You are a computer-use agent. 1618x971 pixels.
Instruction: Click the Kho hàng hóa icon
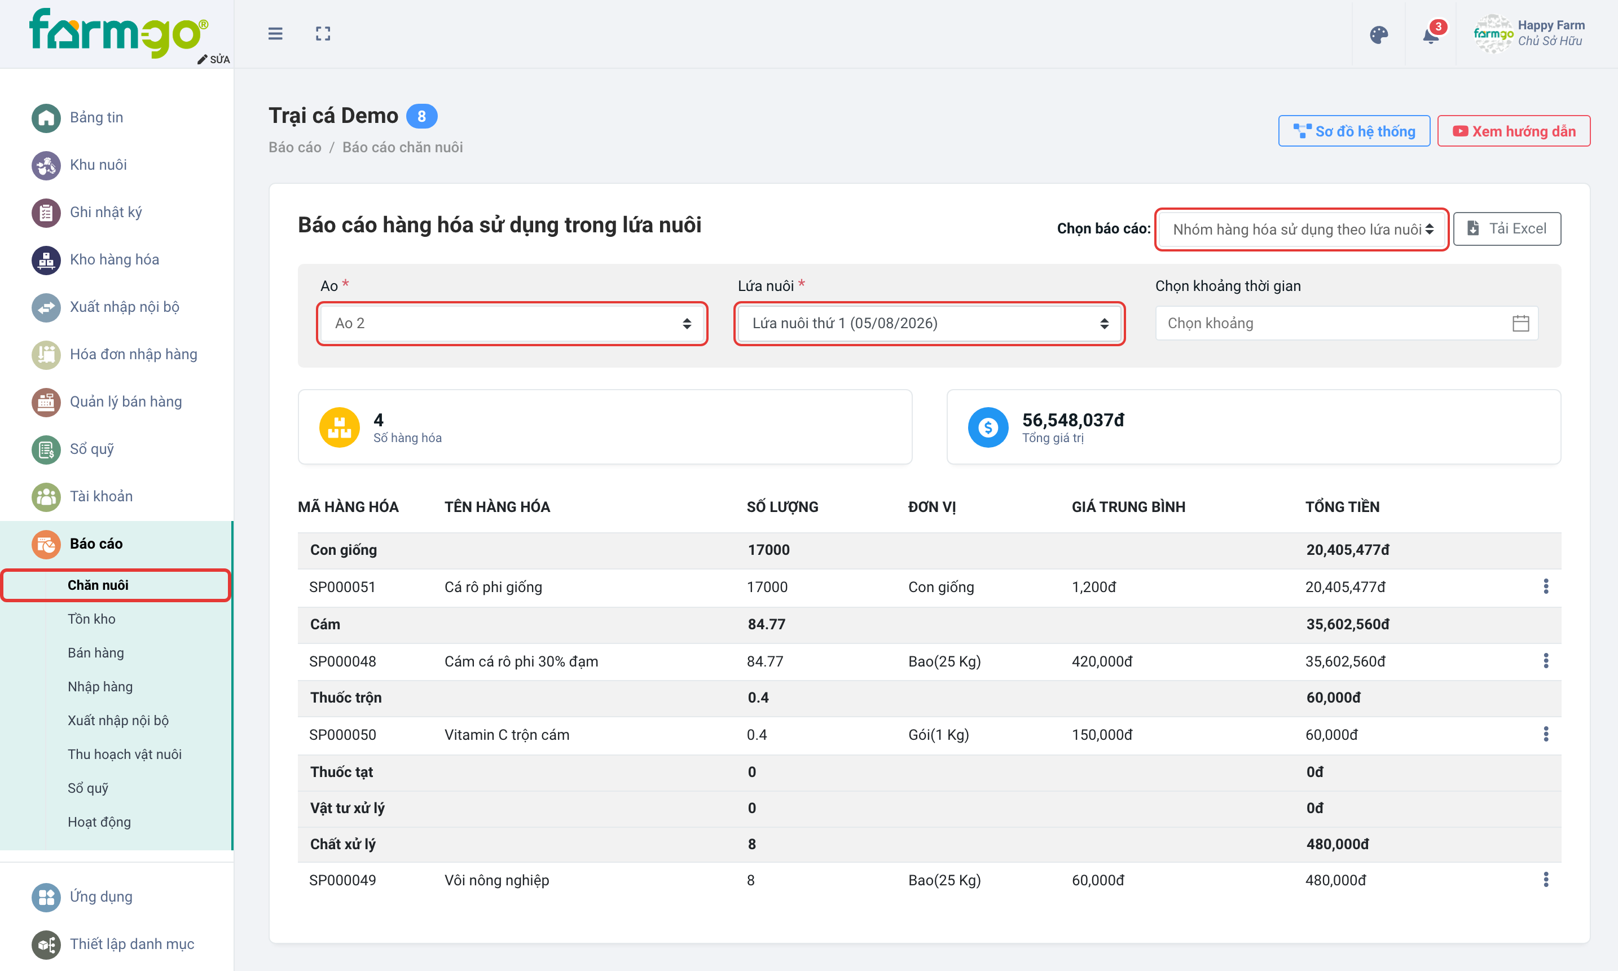coord(46,260)
